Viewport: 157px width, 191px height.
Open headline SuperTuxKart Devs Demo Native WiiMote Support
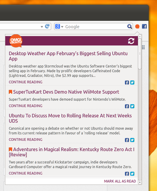tap(66, 92)
